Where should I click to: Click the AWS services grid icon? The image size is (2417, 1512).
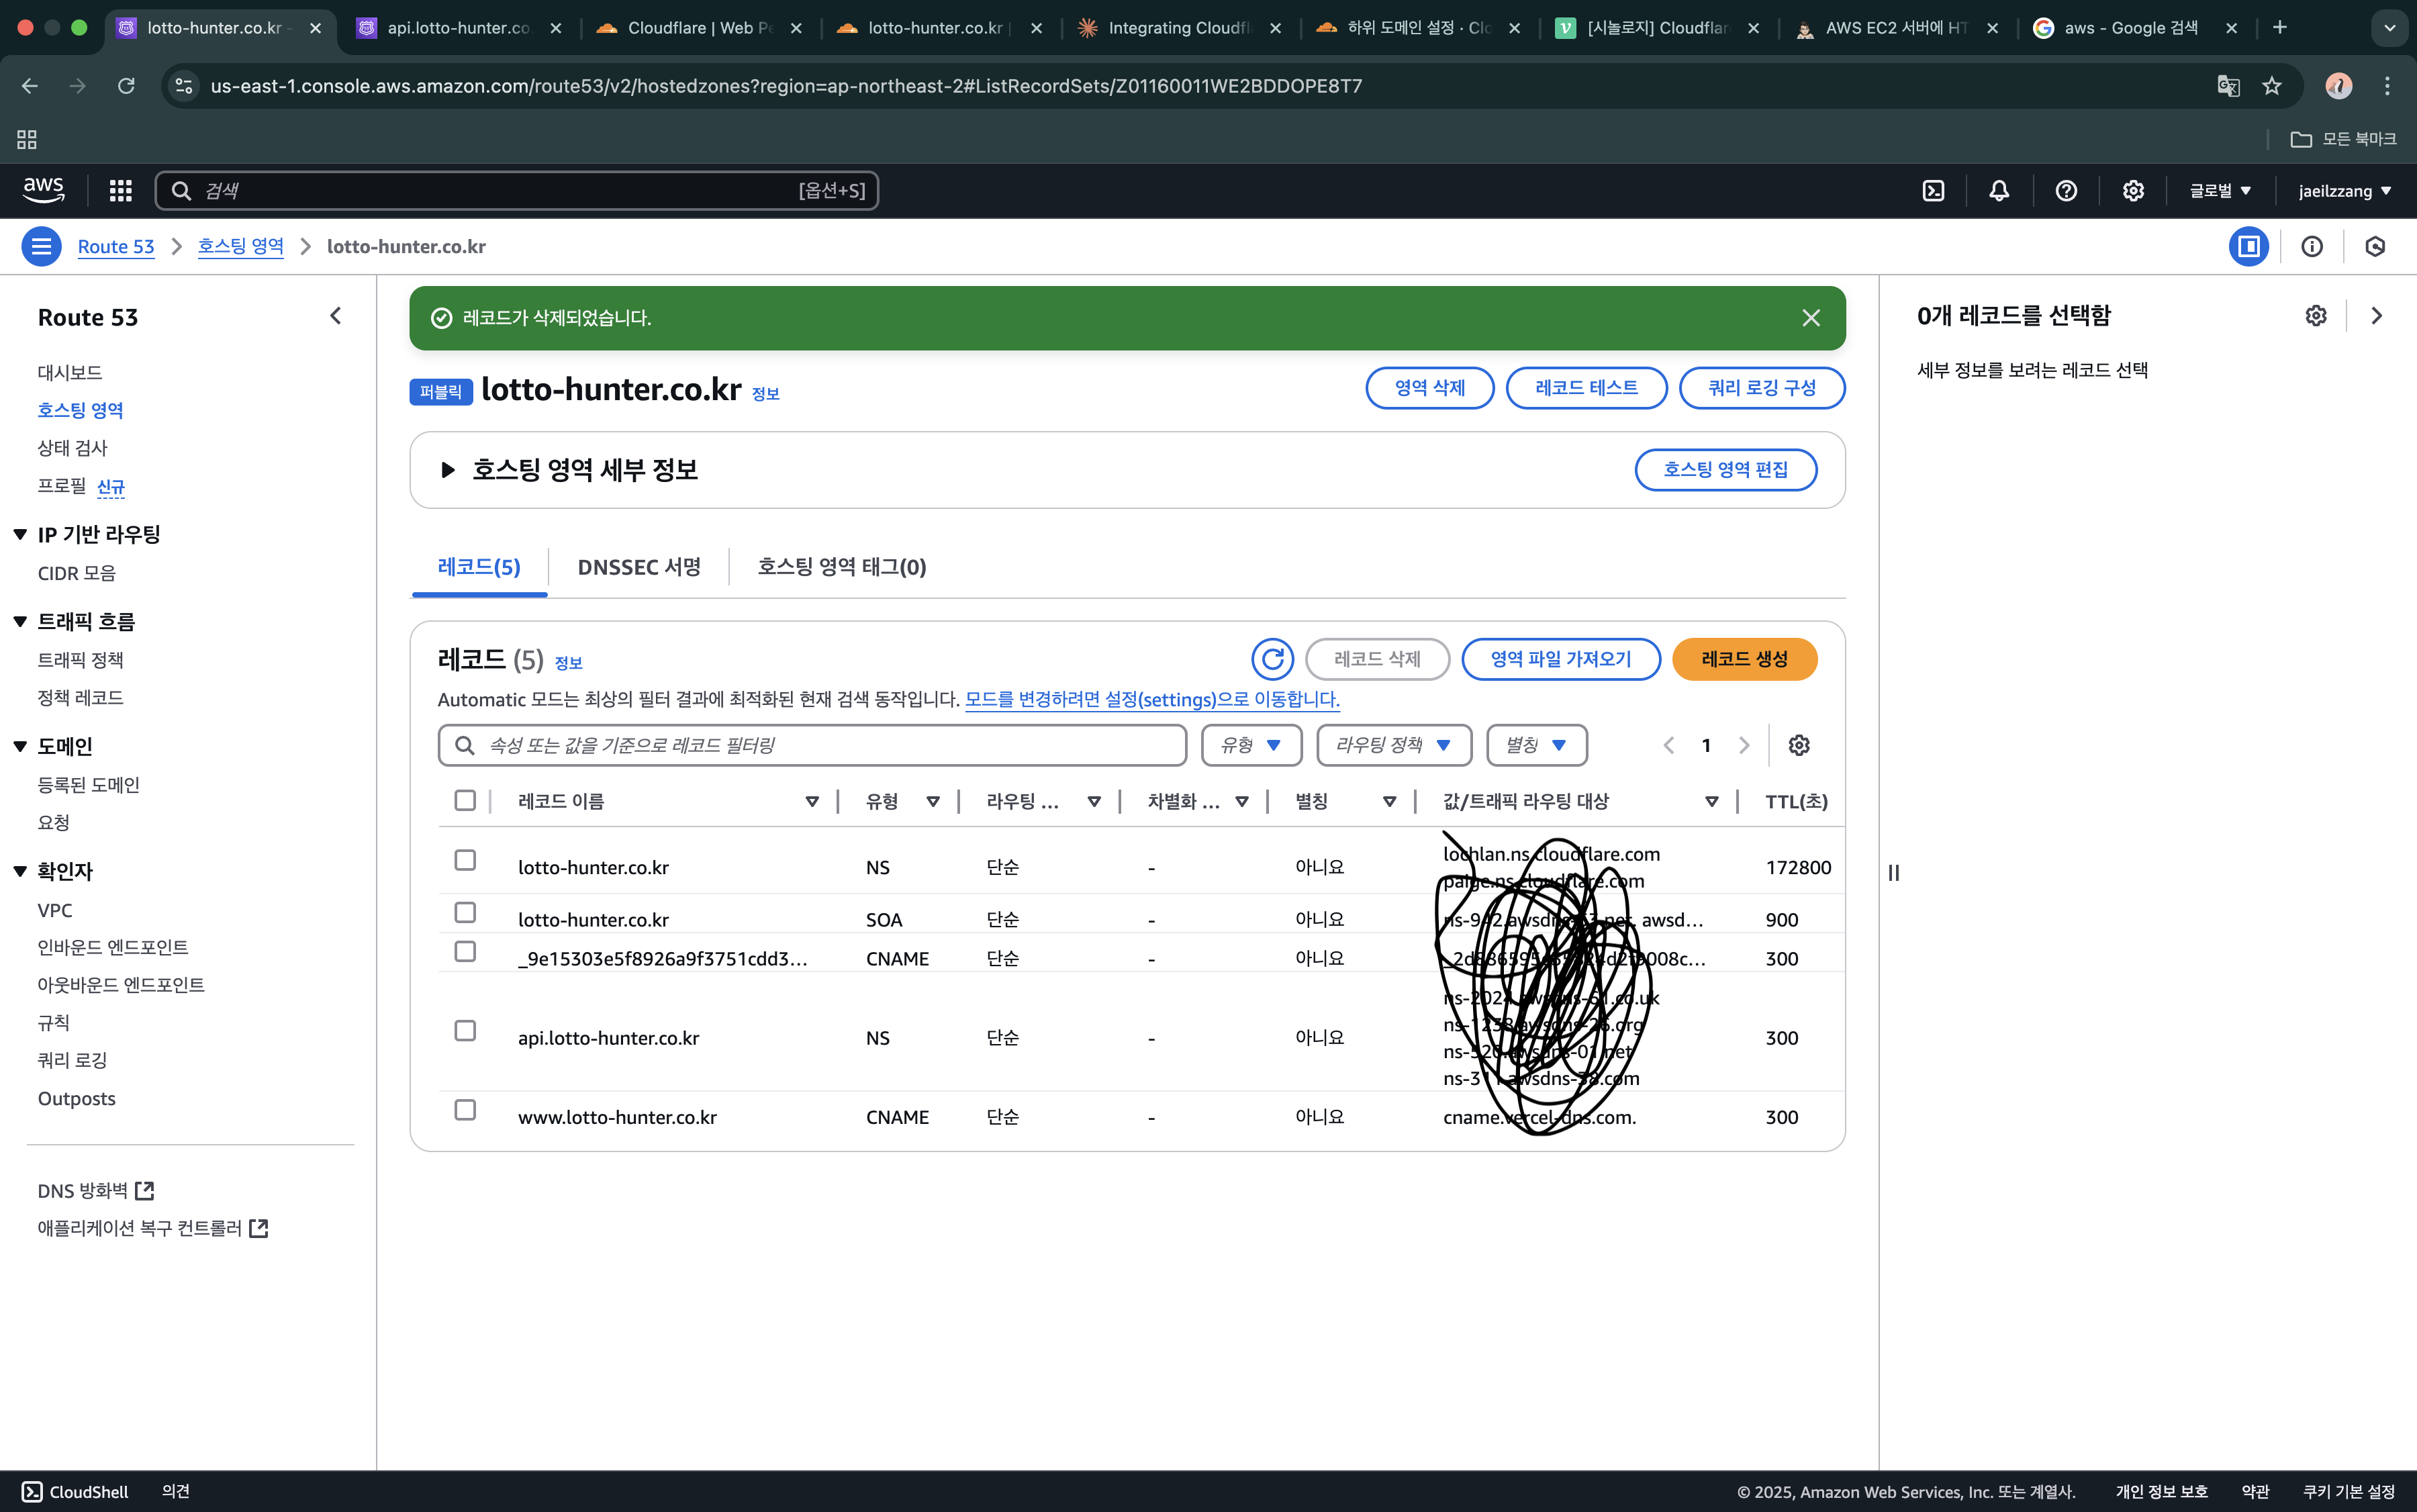[121, 191]
